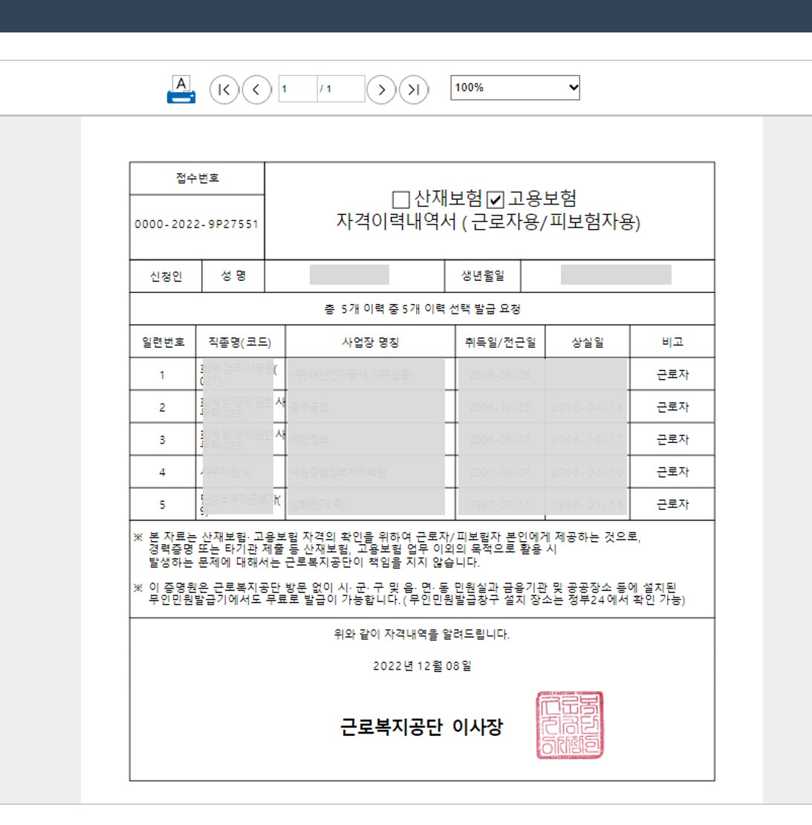Click the 사업장 명칭 column header
The height and width of the screenshot is (825, 812).
[x=370, y=342]
